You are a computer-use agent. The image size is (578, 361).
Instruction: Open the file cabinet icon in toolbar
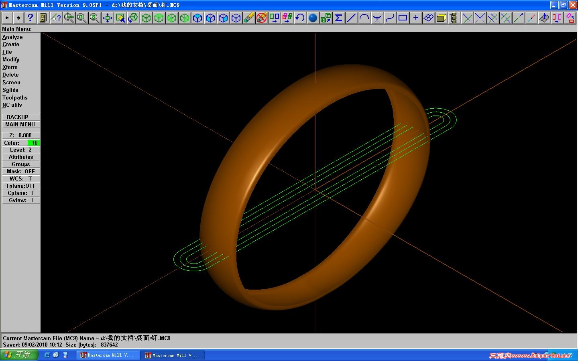pyautogui.click(x=43, y=18)
